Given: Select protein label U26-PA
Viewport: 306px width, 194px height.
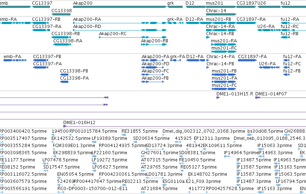Looking at the screenshot, I should [x=268, y=64].
